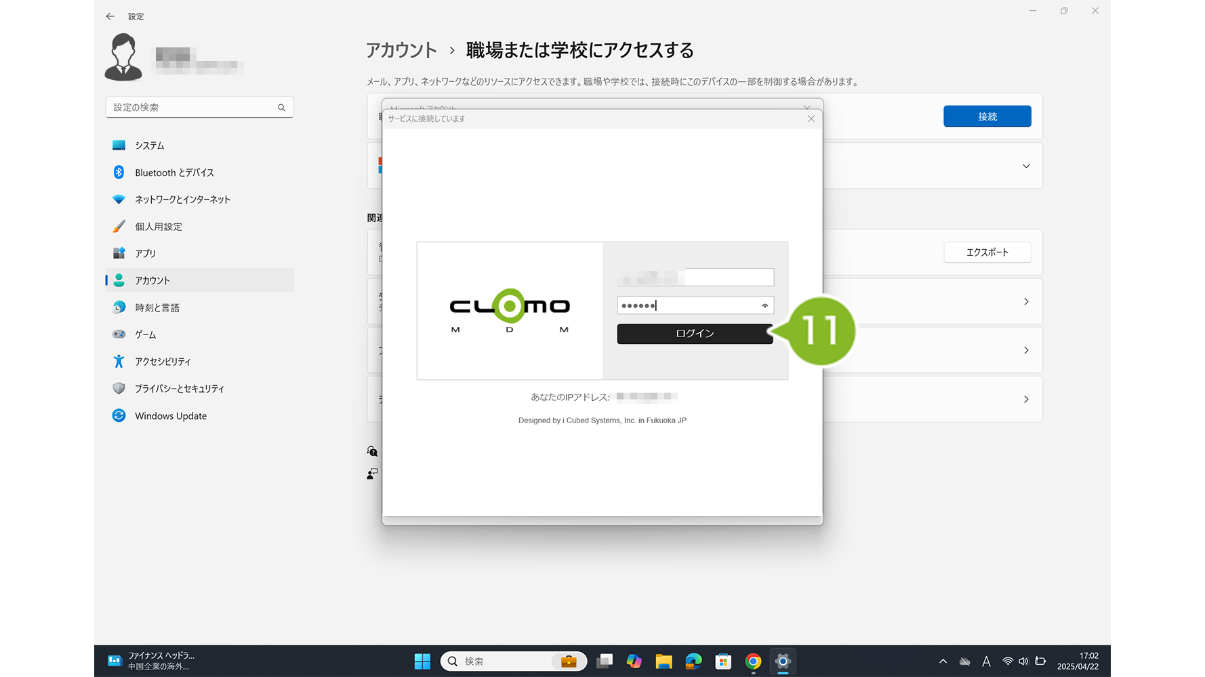Open the row chevron below エクスポート
The width and height of the screenshot is (1205, 677).
click(1026, 301)
